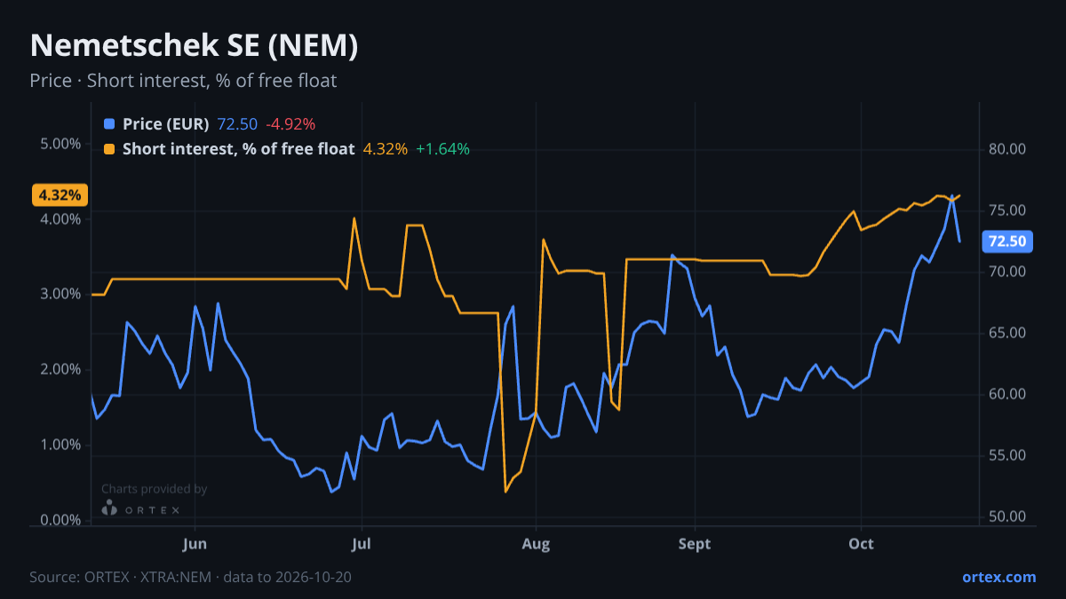Screen dimensions: 1066x599
Task: Click the chart subtitle about short interest
Action: click(x=183, y=81)
